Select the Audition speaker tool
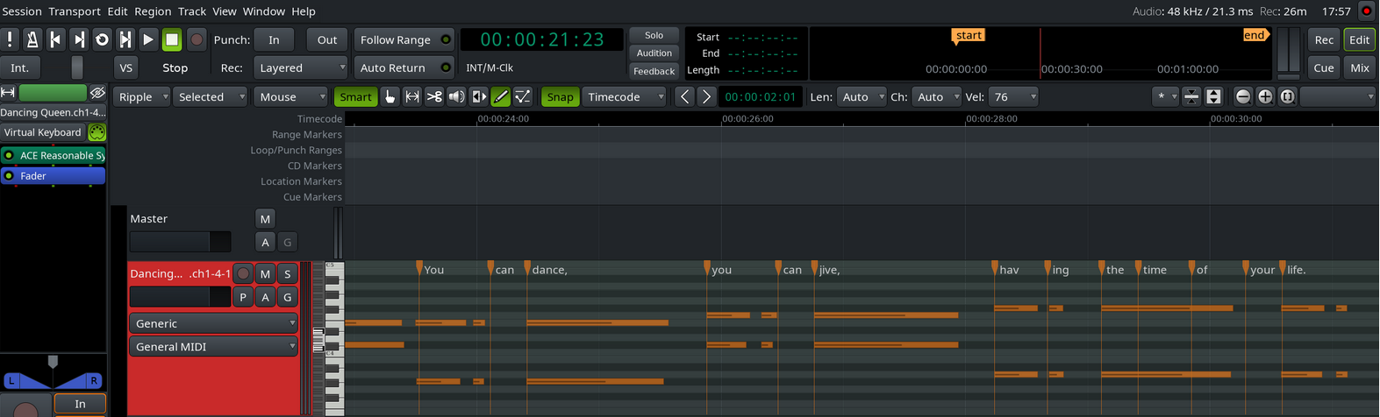This screenshot has height=417, width=1380. pos(456,96)
